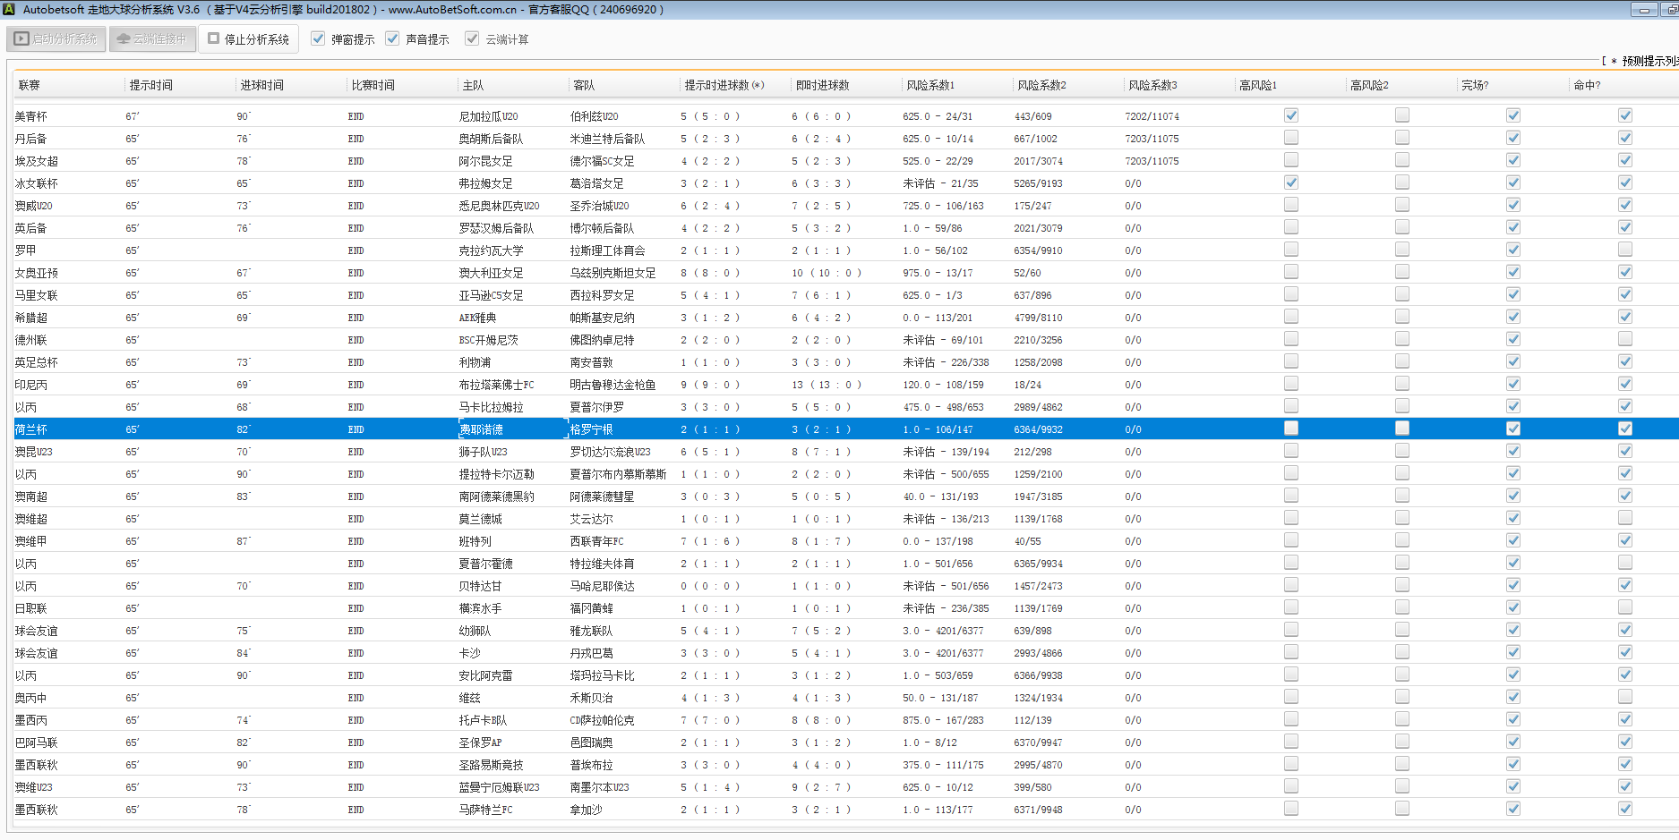
Task: Click the 风险系数1 column header
Action: pos(930,86)
